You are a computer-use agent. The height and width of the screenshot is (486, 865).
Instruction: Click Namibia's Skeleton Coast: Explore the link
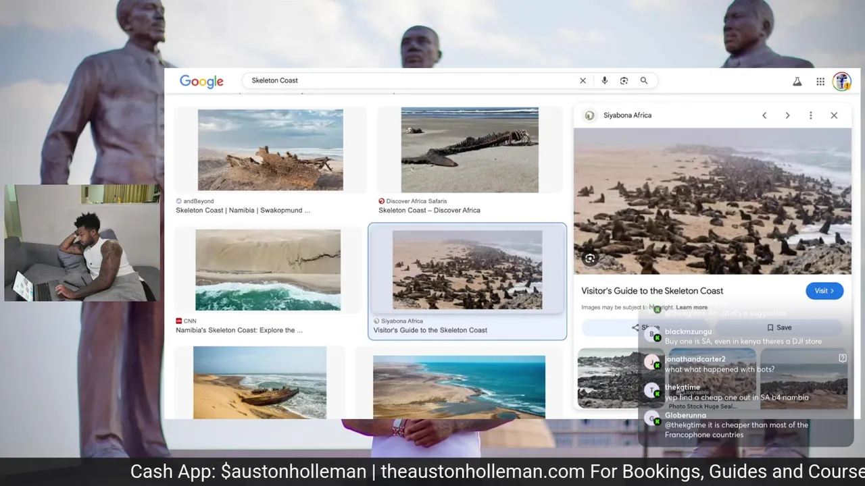(239, 331)
